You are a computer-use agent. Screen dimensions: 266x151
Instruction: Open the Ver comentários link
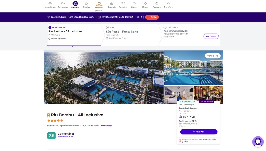coord(65,137)
